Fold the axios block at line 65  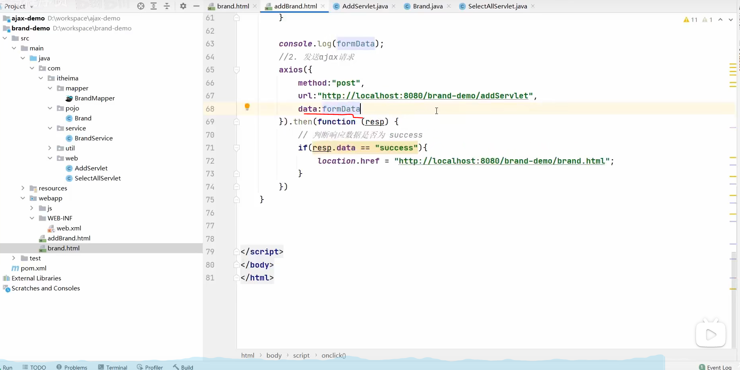(236, 70)
